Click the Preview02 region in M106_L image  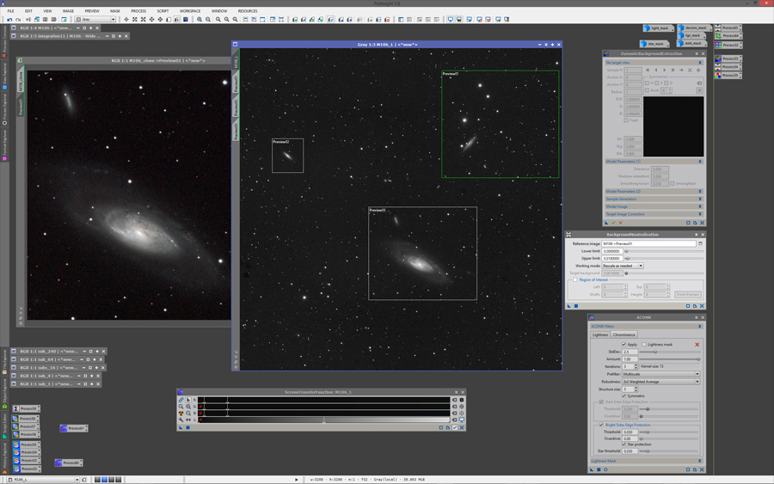click(x=287, y=156)
